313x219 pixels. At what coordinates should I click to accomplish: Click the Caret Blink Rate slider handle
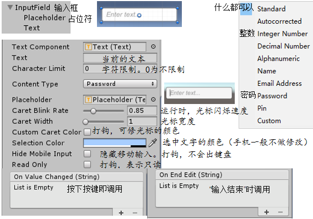click(93, 111)
